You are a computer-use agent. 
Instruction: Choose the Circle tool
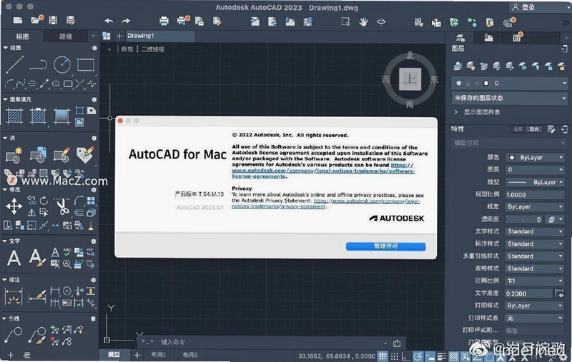click(x=62, y=64)
